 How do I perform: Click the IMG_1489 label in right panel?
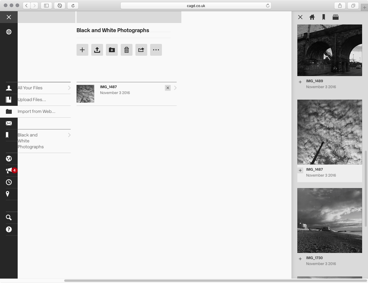pos(314,81)
